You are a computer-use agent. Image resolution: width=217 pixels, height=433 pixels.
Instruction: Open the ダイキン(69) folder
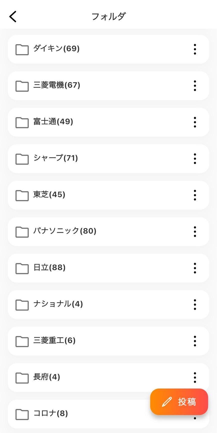pyautogui.click(x=56, y=48)
